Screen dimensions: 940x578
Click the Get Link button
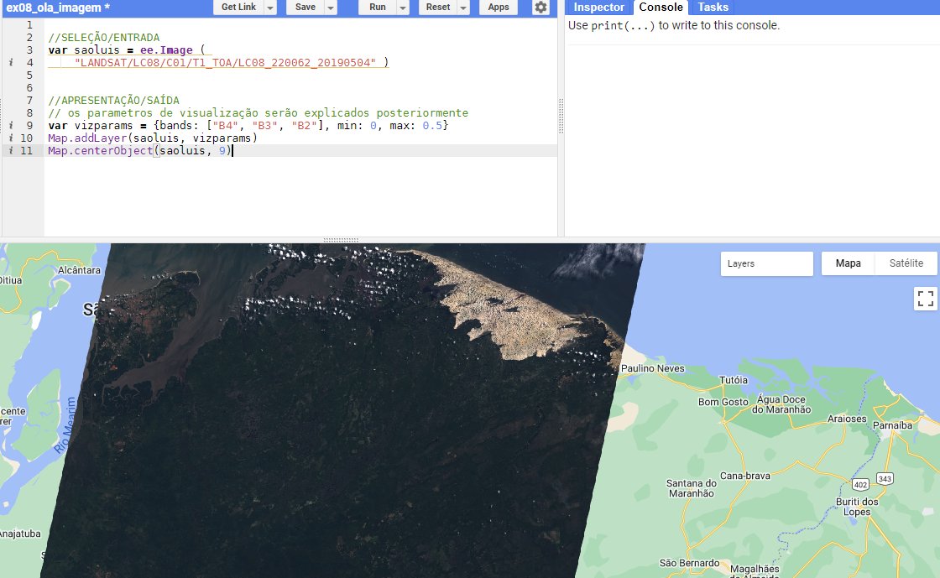(238, 8)
